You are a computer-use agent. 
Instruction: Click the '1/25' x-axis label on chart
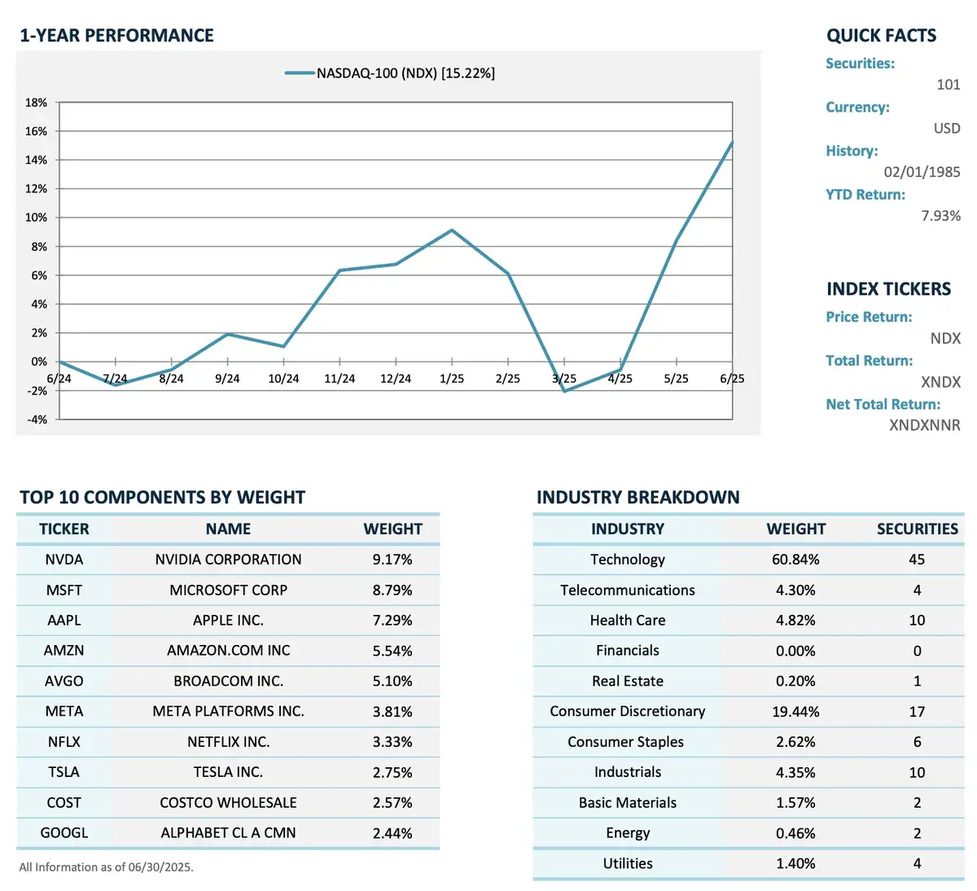[x=452, y=379]
